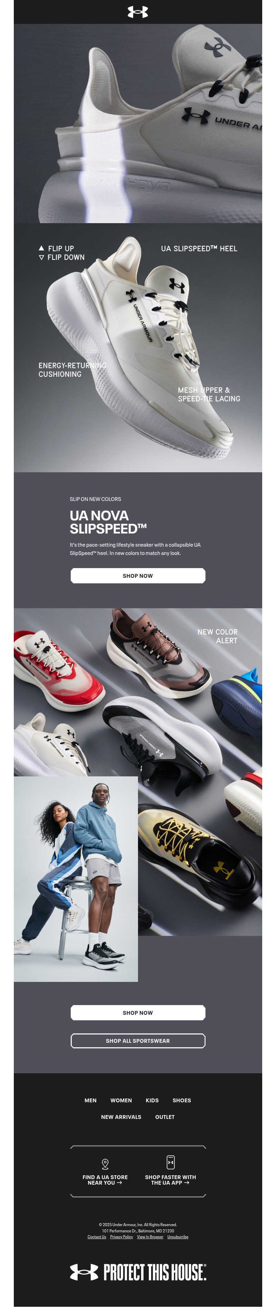Click Find a UA Store Near You
Image resolution: width=276 pixels, height=1313 pixels.
[105, 1180]
